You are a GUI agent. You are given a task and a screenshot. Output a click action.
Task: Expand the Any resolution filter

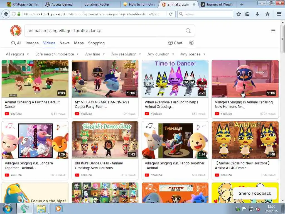(126, 54)
